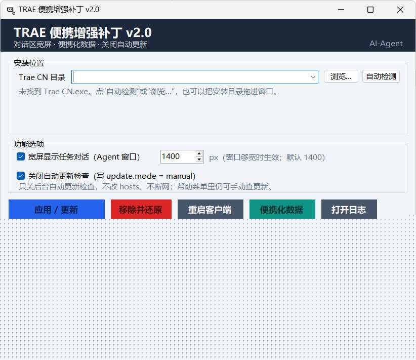Click the 浏览... button
Image resolution: width=416 pixels, height=360 pixels.
coord(341,76)
